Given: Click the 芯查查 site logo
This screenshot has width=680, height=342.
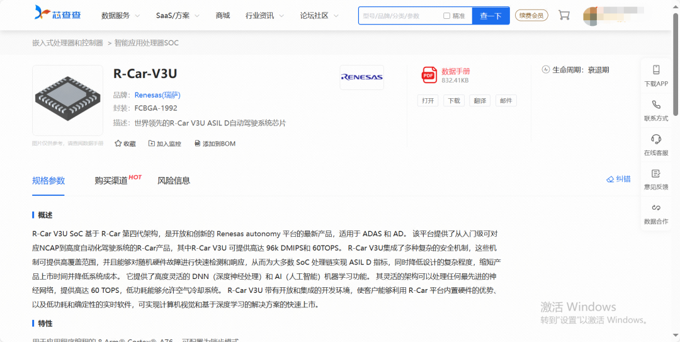Looking at the screenshot, I should pos(58,13).
